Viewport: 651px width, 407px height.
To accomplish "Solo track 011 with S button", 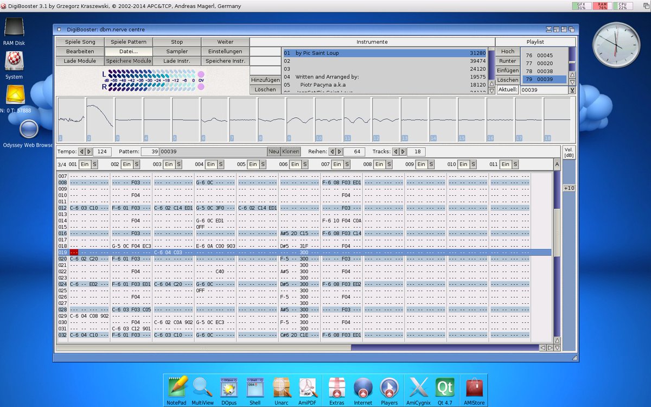I will click(x=515, y=164).
